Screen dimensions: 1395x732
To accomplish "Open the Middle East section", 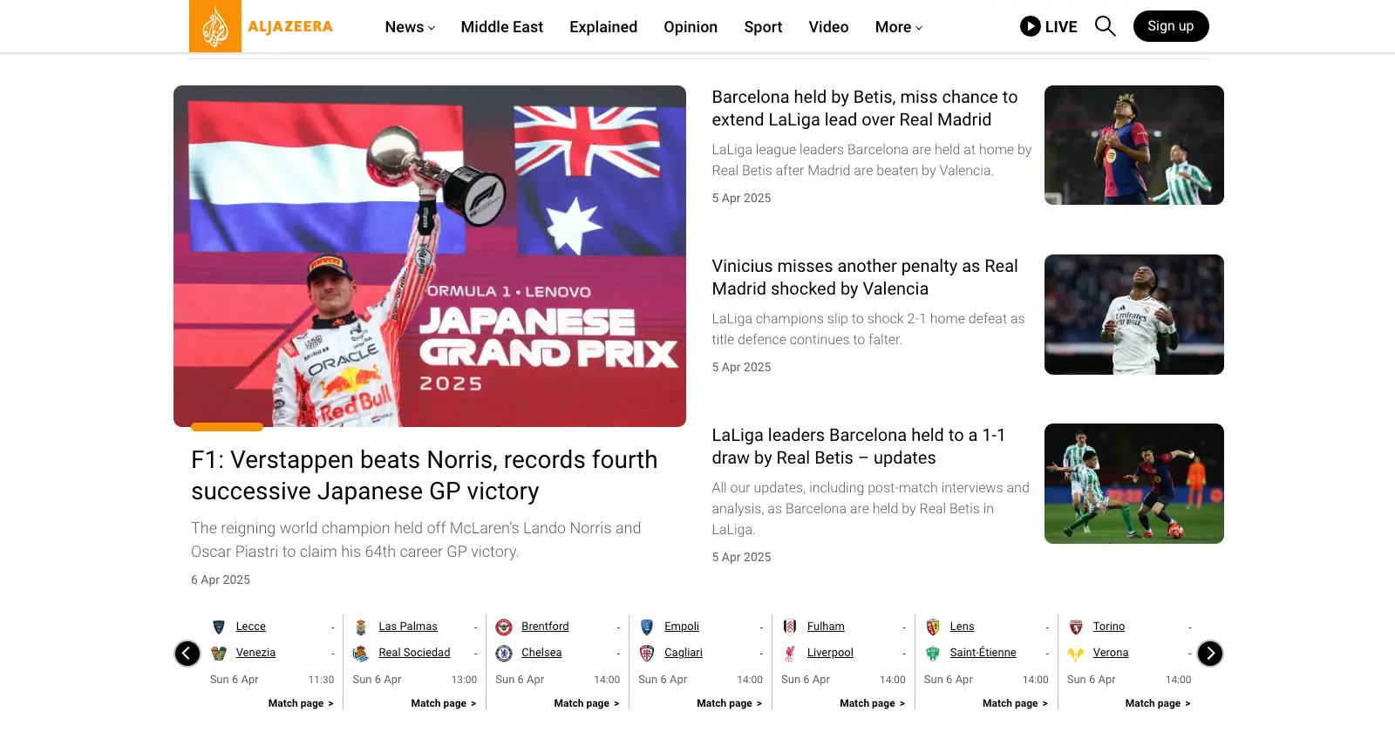I will pyautogui.click(x=501, y=27).
